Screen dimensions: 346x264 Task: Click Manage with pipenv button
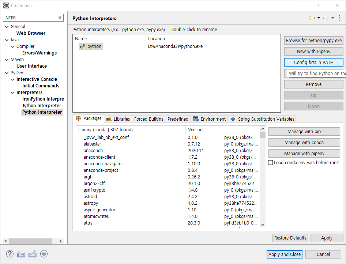click(x=304, y=154)
